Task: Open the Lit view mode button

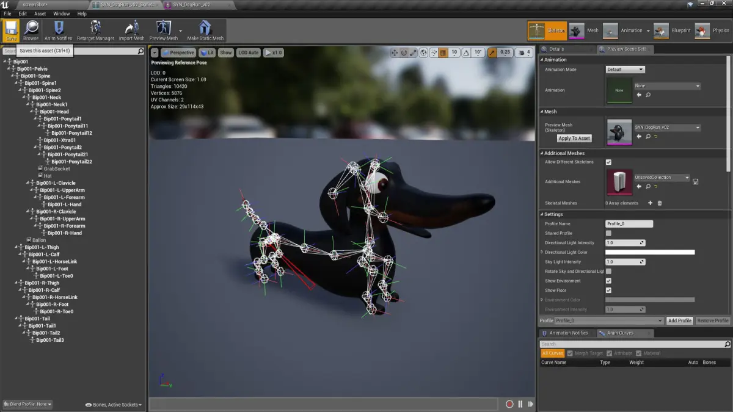Action: 208,53
